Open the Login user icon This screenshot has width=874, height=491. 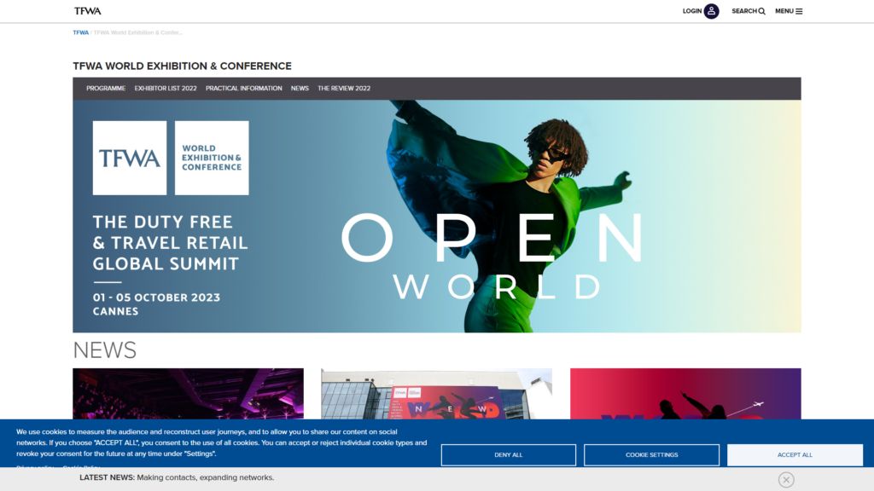711,11
